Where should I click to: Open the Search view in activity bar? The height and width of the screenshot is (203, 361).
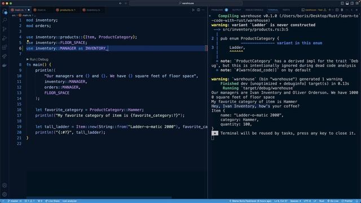5,20
